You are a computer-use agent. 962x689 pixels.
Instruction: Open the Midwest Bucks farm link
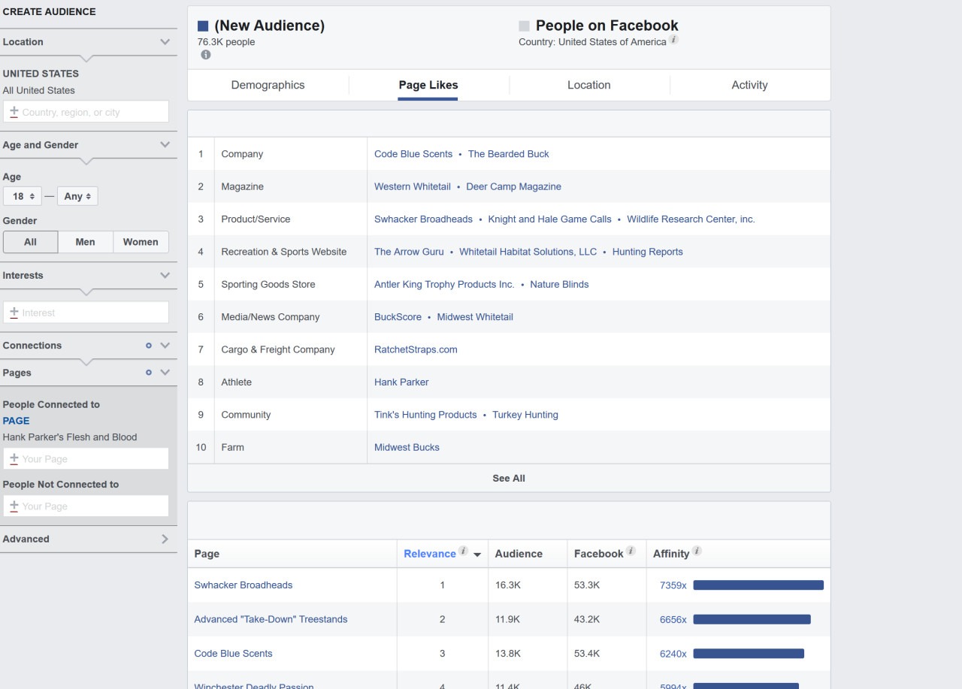pyautogui.click(x=407, y=447)
